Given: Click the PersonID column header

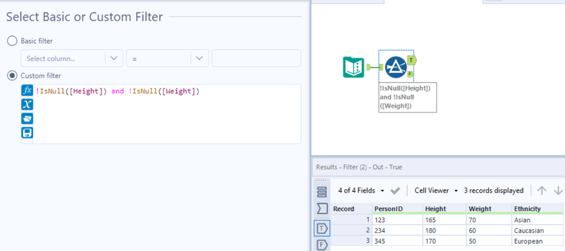Looking at the screenshot, I should (397, 209).
